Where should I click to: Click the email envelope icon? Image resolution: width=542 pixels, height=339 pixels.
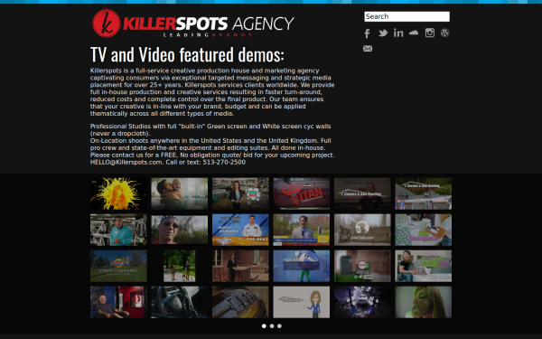point(368,49)
